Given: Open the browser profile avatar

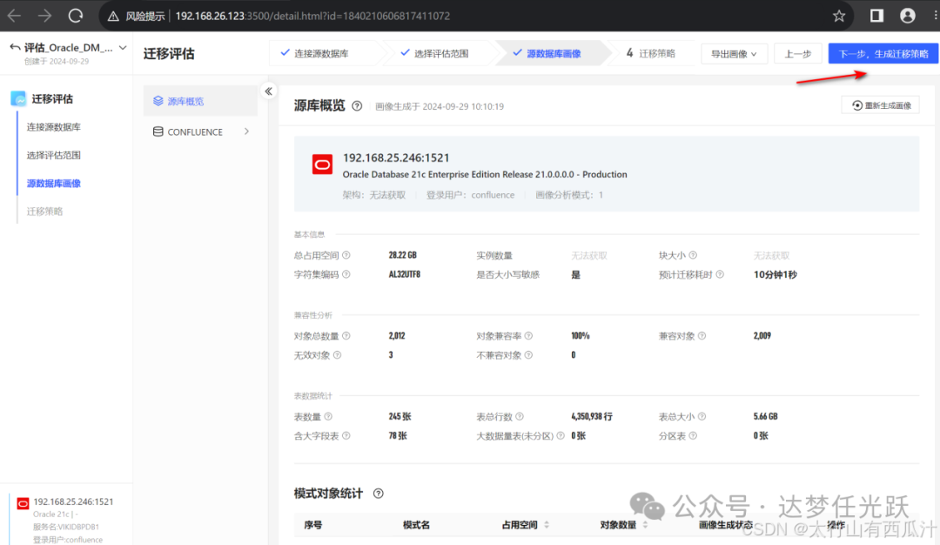Looking at the screenshot, I should tap(908, 16).
